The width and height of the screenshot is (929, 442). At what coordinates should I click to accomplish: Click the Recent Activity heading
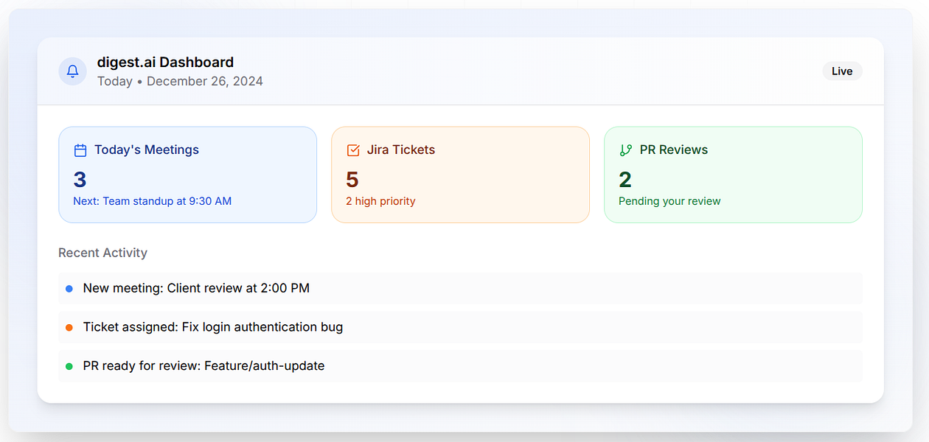(x=102, y=253)
